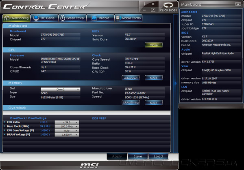The image size is (244, 170).
Task: Click the memory Size value 8192 MBytes (8 GB)
Action: (60, 98)
